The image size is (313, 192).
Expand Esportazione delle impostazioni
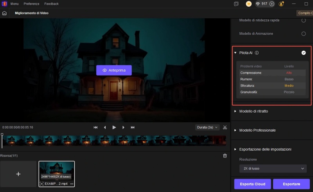236,149
